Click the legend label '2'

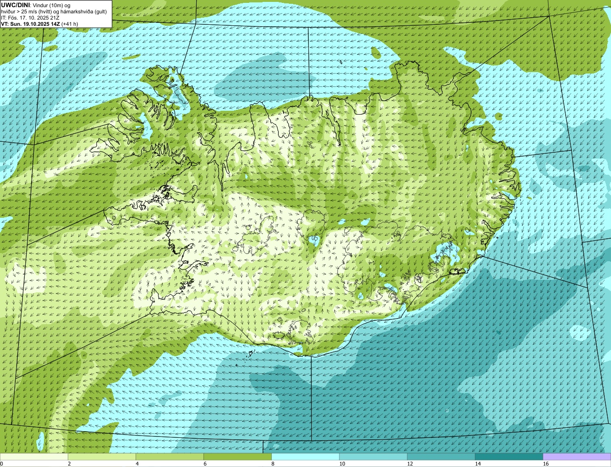tap(70, 464)
